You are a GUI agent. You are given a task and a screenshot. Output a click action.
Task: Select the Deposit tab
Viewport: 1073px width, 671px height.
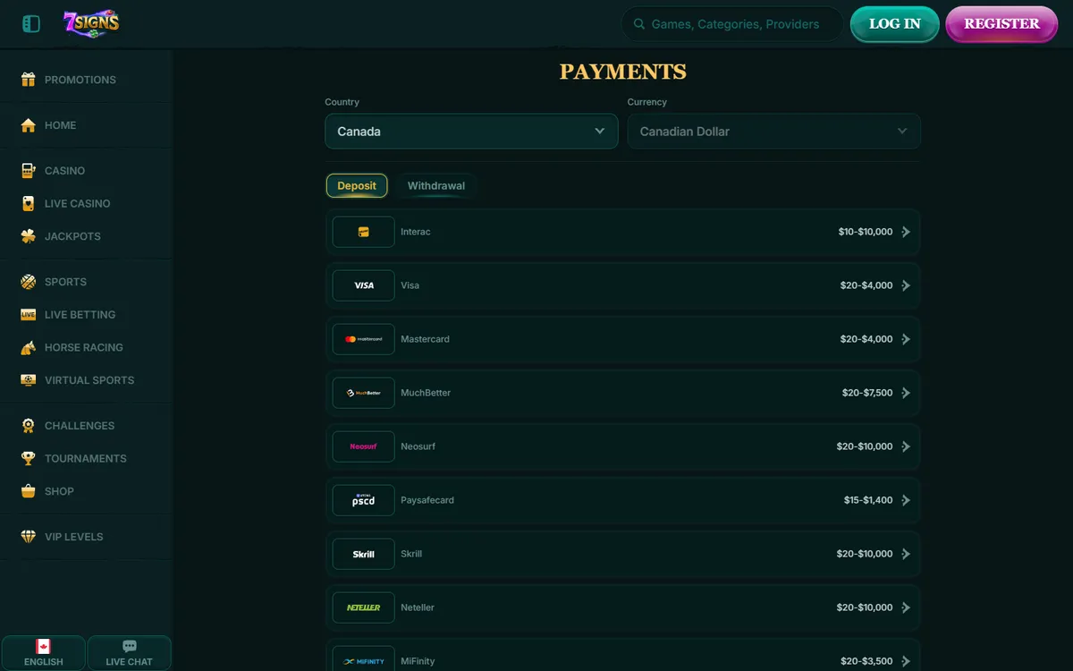(x=357, y=185)
